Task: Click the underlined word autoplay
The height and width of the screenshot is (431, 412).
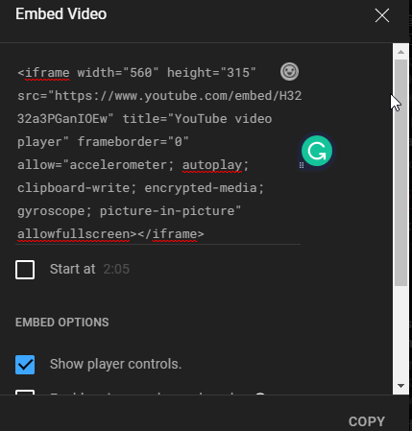Action: pyautogui.click(x=212, y=165)
